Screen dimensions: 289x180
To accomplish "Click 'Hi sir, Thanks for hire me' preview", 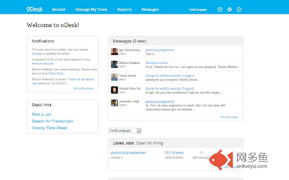I will click(193, 67).
